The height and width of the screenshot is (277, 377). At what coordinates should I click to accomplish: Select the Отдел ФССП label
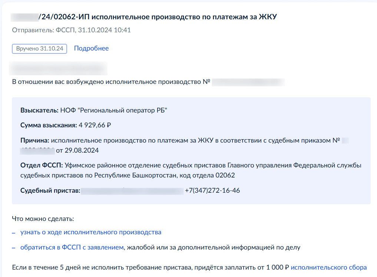(x=42, y=166)
